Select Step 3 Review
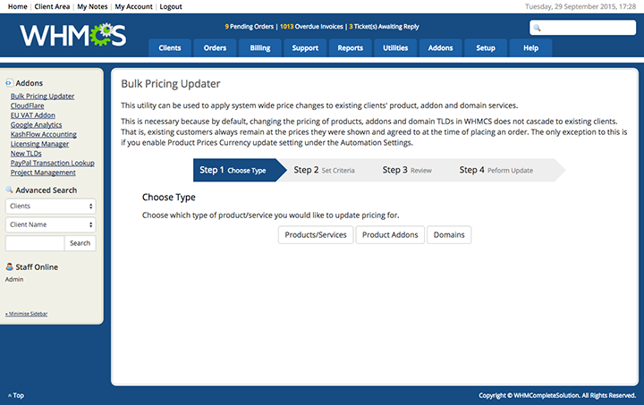Viewport: 644px width, 405px height. click(x=407, y=170)
